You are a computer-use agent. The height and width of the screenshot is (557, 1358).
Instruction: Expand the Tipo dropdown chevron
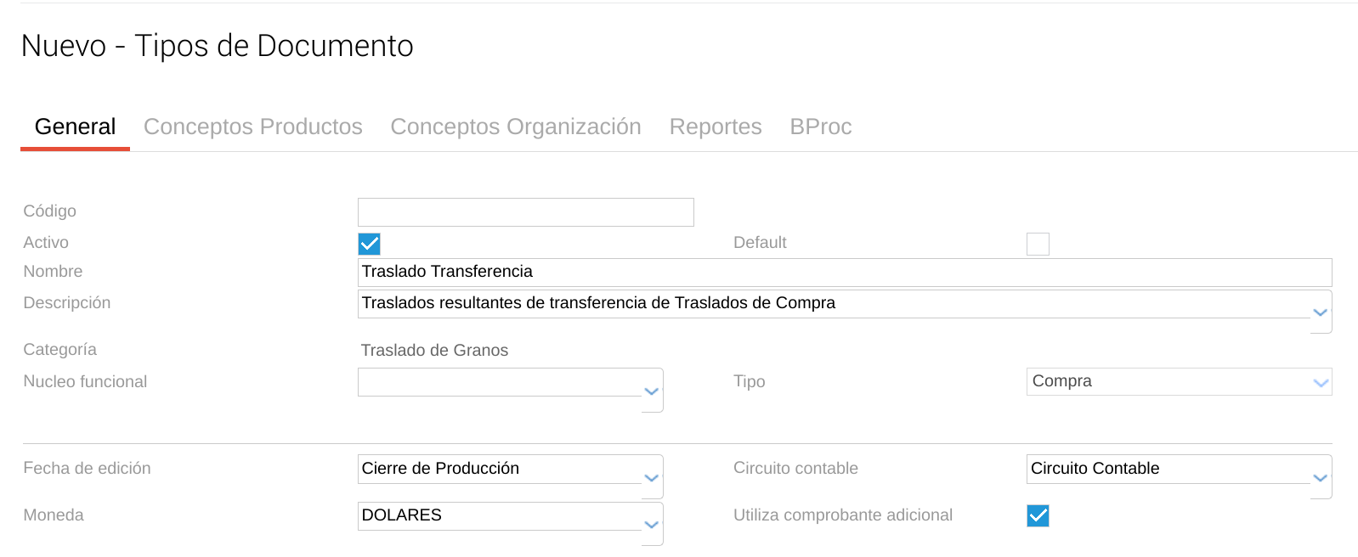tap(1321, 383)
